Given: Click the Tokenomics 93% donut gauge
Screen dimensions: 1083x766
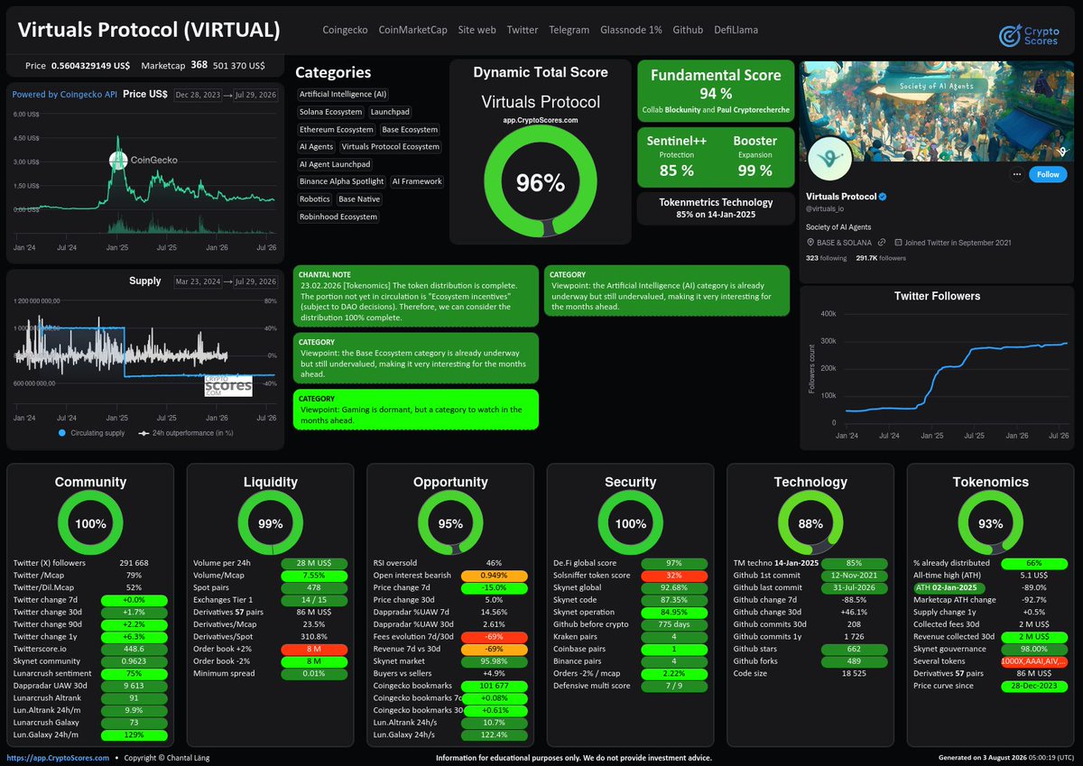Looking at the screenshot, I should pos(990,523).
